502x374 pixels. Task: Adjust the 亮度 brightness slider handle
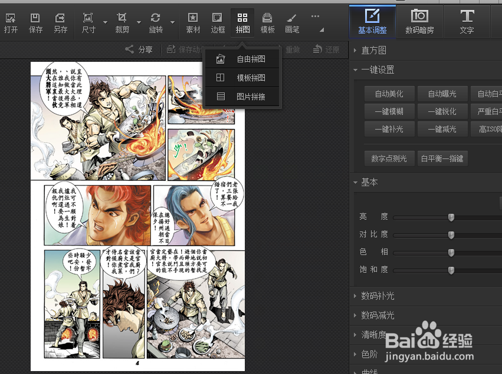click(451, 217)
